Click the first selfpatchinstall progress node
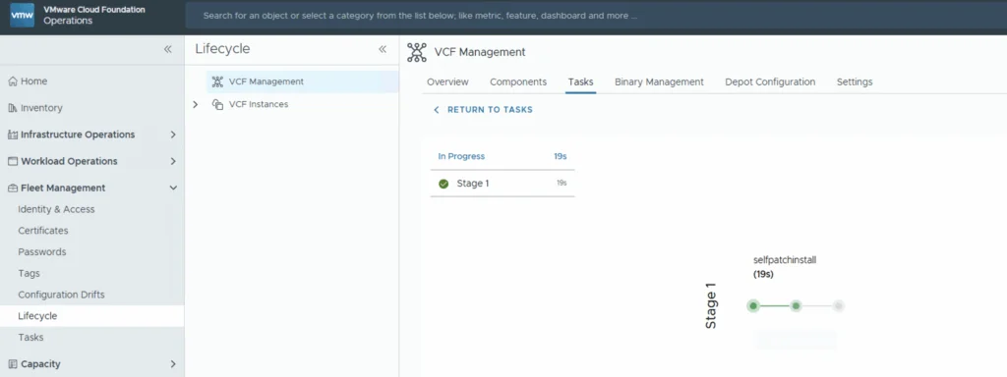Screen dimensions: 1007x377 coord(753,306)
